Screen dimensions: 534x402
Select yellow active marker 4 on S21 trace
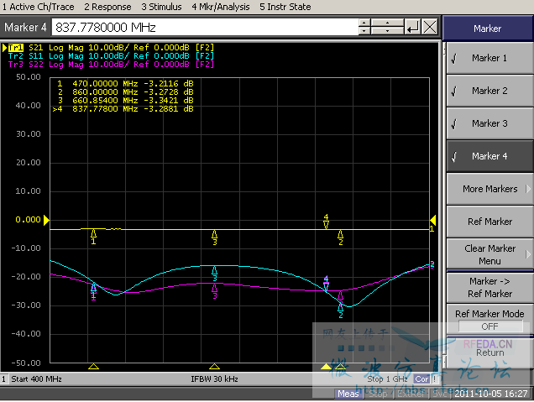pyautogui.click(x=326, y=222)
